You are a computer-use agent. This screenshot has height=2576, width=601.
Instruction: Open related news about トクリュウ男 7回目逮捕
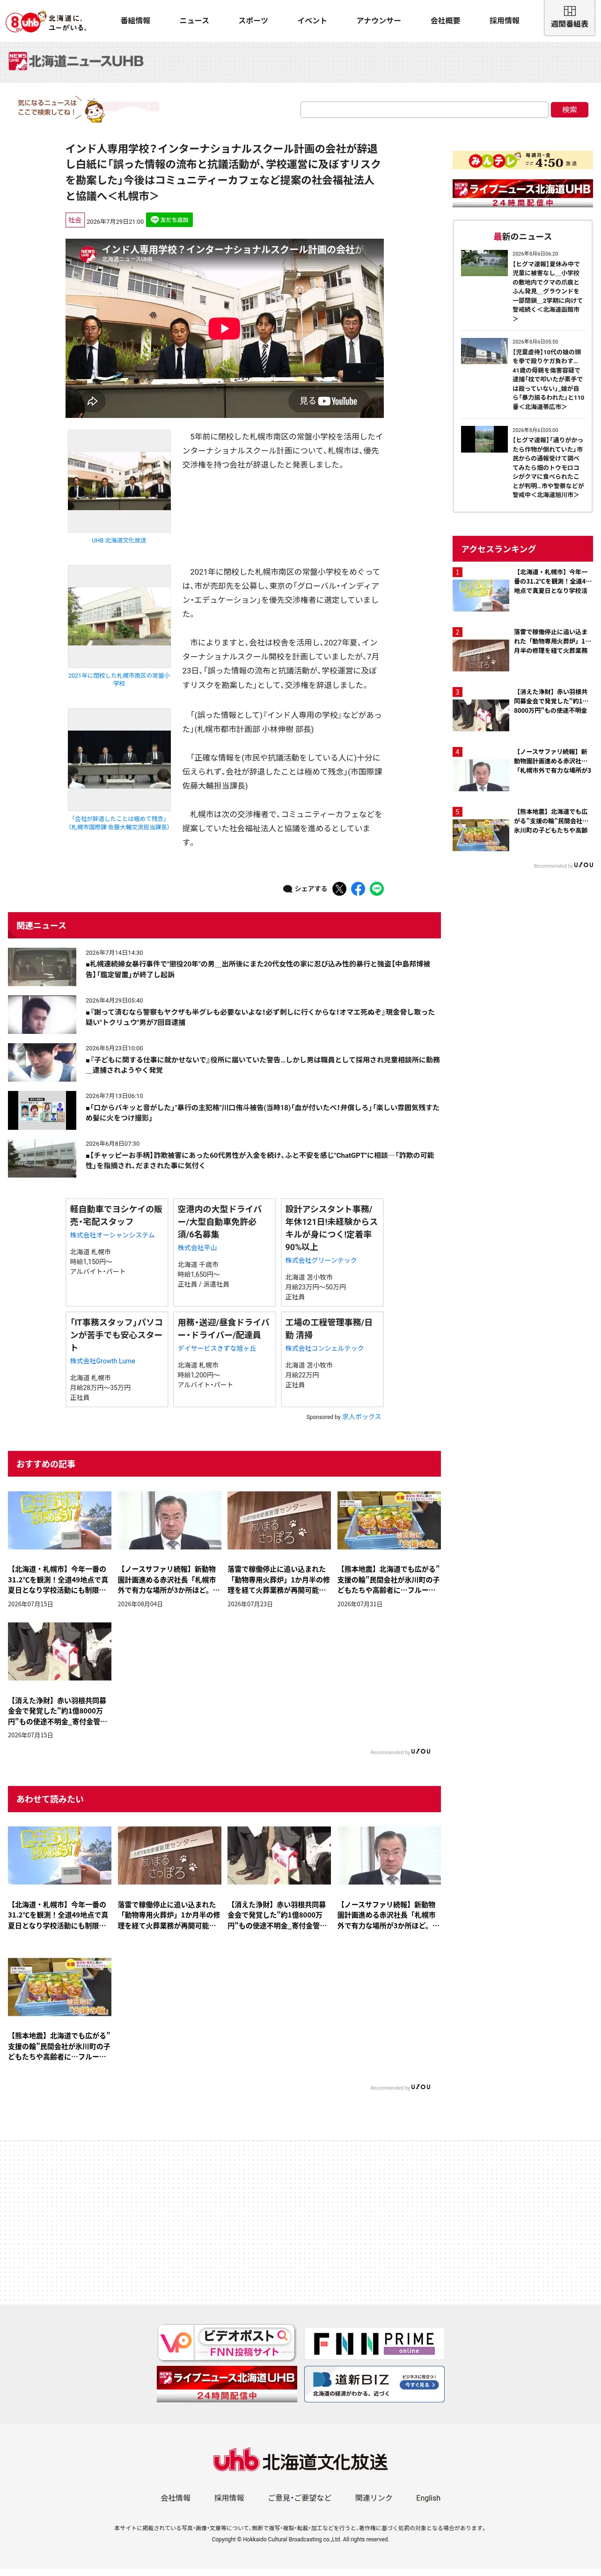[x=224, y=1015]
